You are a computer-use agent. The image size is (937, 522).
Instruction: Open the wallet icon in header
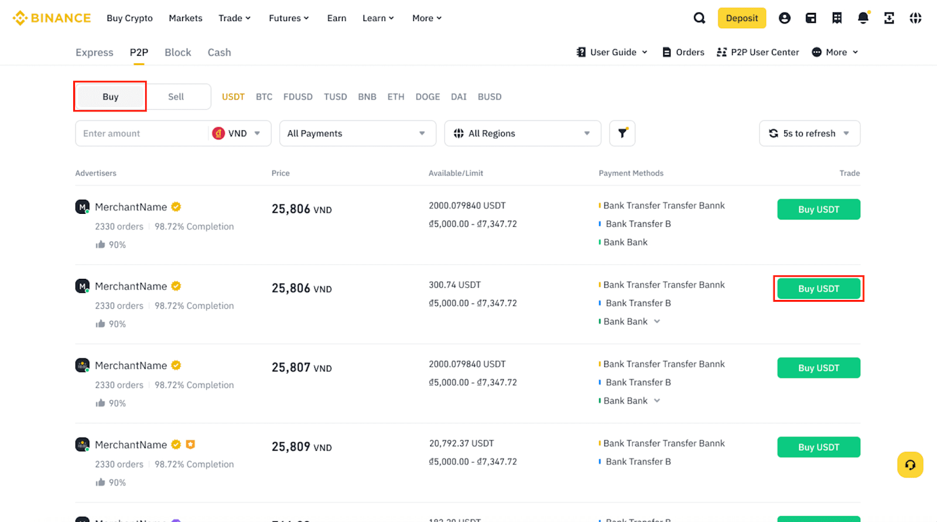[x=811, y=18]
